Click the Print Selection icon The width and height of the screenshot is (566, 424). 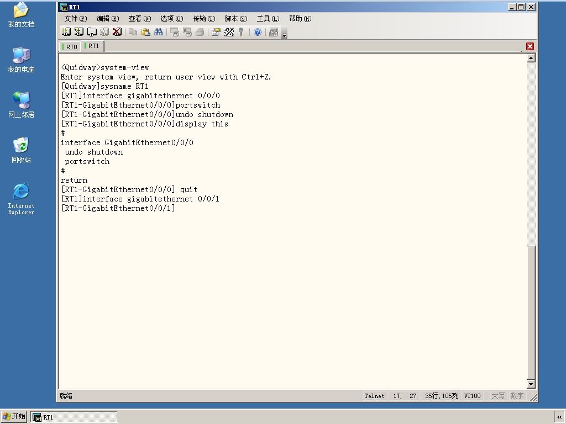pos(187,32)
